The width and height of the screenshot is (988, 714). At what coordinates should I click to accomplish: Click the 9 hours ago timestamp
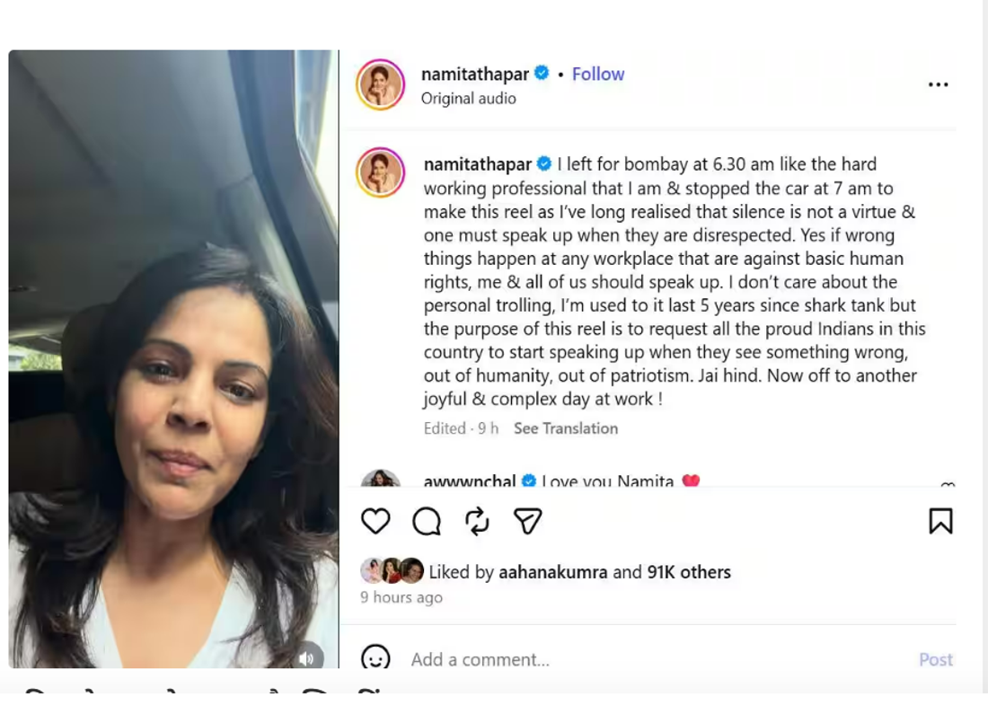click(401, 597)
